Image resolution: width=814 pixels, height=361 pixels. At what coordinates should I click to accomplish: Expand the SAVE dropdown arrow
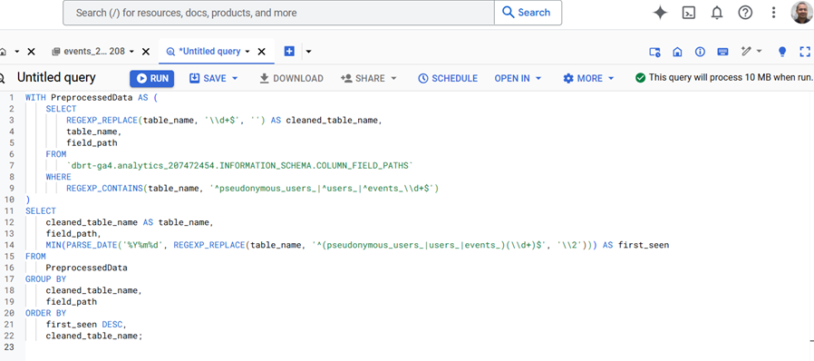(x=235, y=78)
